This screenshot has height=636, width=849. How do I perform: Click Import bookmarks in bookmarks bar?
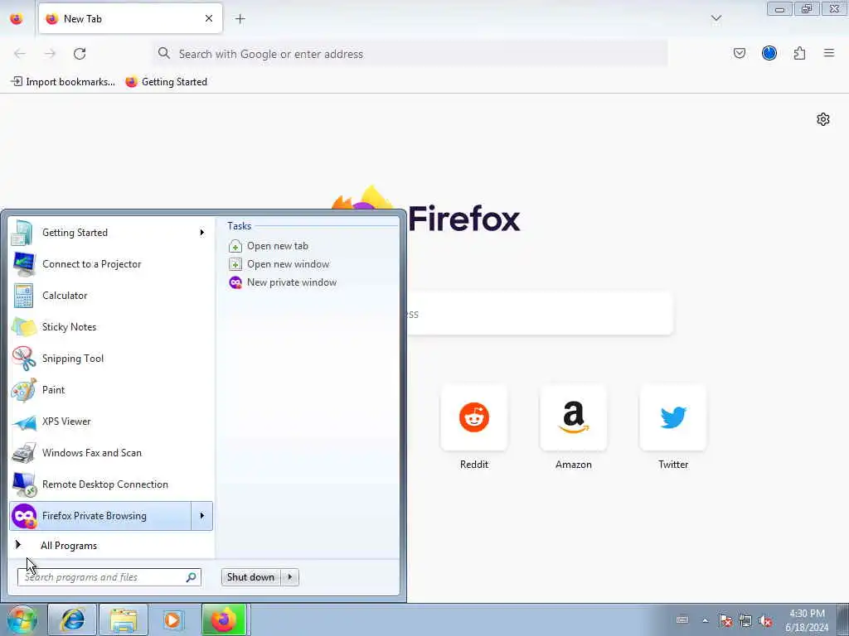click(63, 82)
